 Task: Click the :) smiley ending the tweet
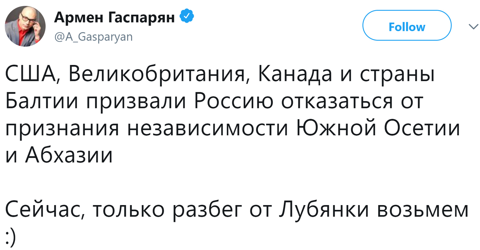[10, 237]
